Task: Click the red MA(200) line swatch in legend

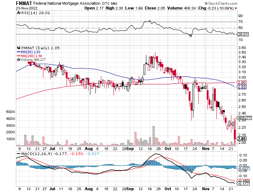Action: 18,56
